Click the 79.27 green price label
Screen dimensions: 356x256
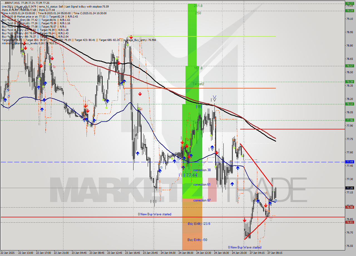(x=350, y=4)
